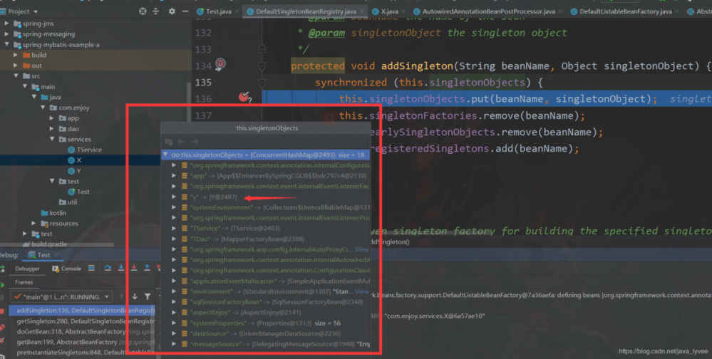The height and width of the screenshot is (359, 712).
Task: Click the breakpoint icon on line 136
Action: [244, 97]
